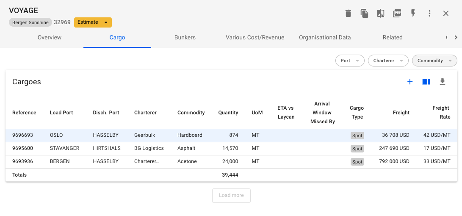Switch to the Bunkers tab
Screen dimensions: 462x216
[185, 37]
